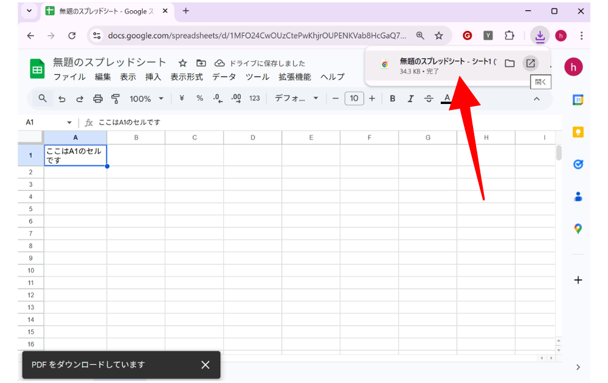608x383 pixels.
Task: Star the untitled spreadsheet
Action: [x=182, y=63]
